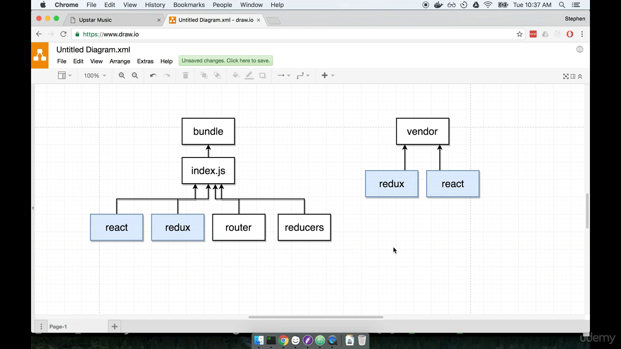Expand the view layout dropdown
This screenshot has height=349, width=621.
(x=65, y=76)
